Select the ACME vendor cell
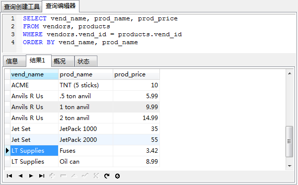Image resolution: width=298 pixels, height=185 pixels. click(x=34, y=85)
